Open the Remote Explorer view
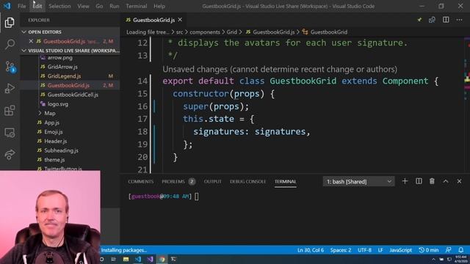Screen dimensions: 470x264 [10, 133]
